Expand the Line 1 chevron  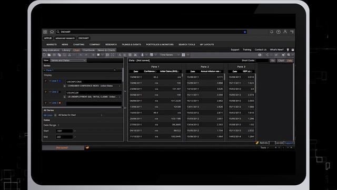[x=50, y=81]
